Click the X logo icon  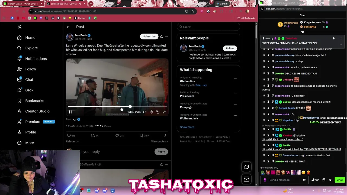[x=20, y=27]
